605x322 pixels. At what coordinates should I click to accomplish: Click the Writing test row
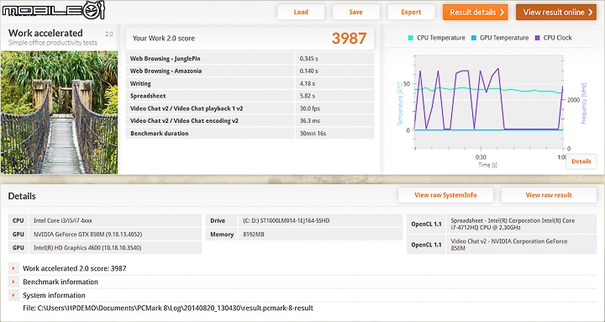coord(250,83)
